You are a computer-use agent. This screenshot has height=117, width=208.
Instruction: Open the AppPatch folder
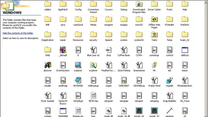tap(63, 4)
